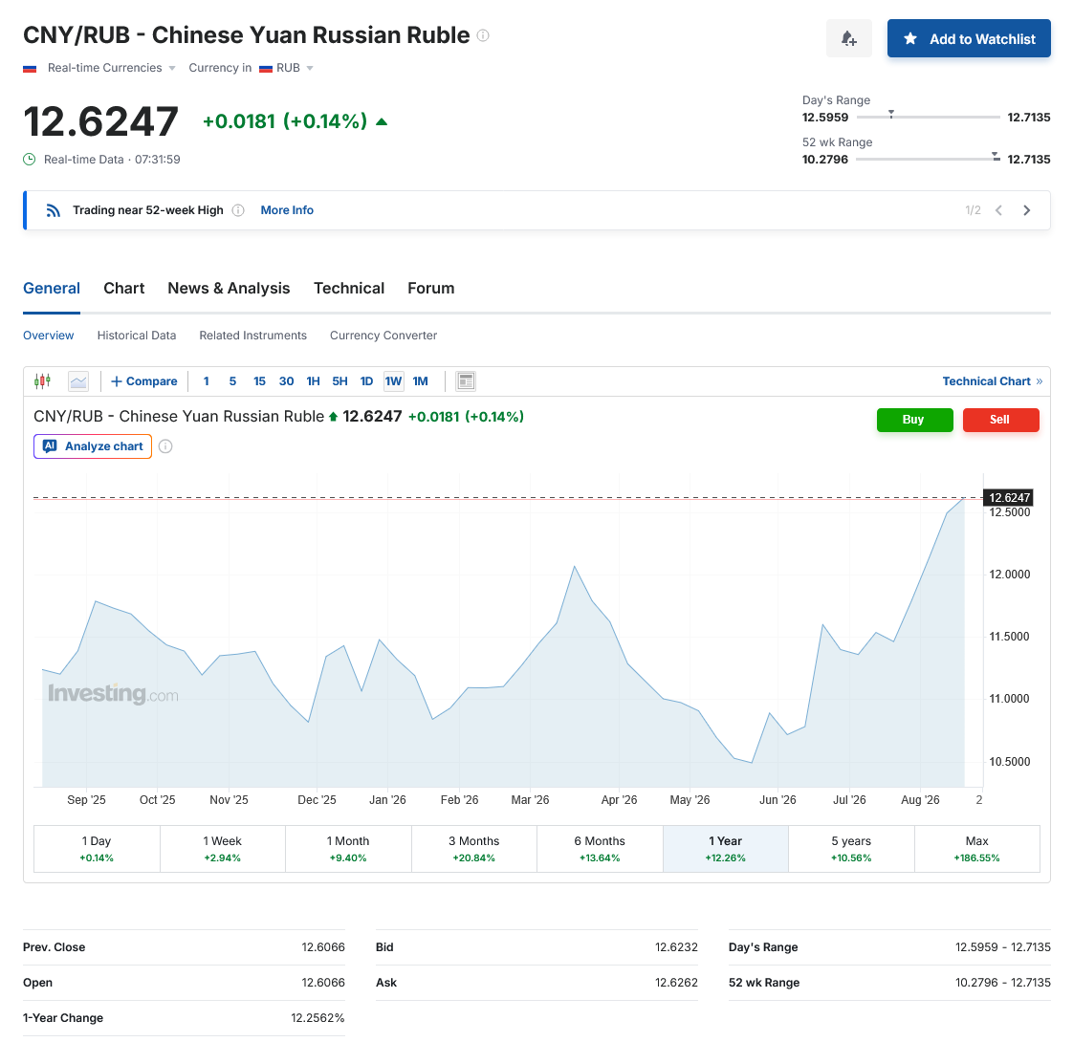Open info icon beside CNY/RUB title

(x=483, y=35)
